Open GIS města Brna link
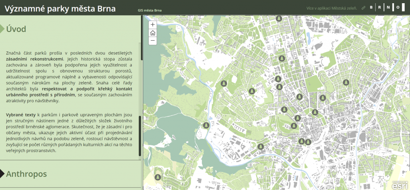Viewport: 410px width, 190px height. (150, 10)
